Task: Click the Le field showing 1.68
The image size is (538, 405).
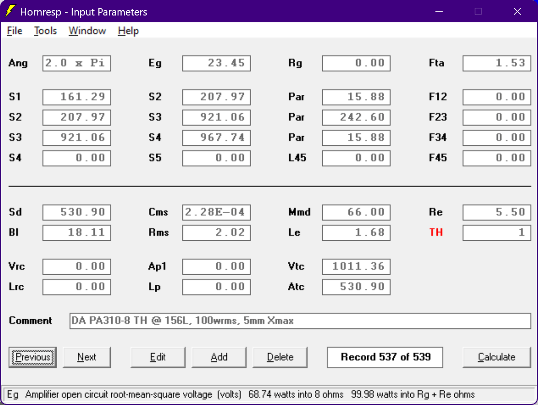Action: tap(356, 233)
